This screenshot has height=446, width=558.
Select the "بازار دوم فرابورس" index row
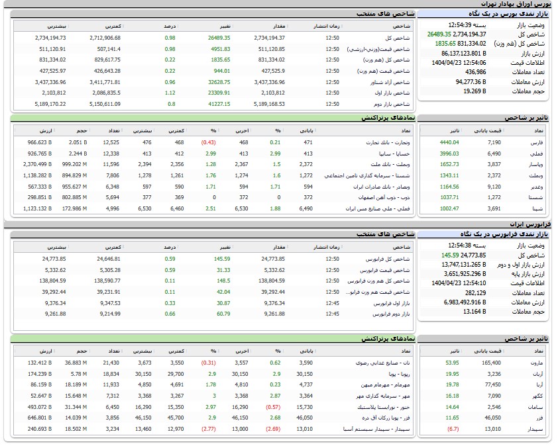pos(213,314)
